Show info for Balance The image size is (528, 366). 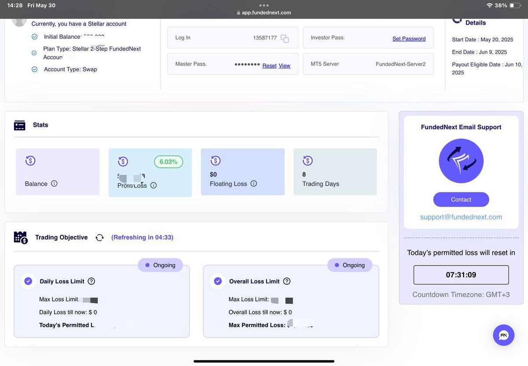[54, 184]
